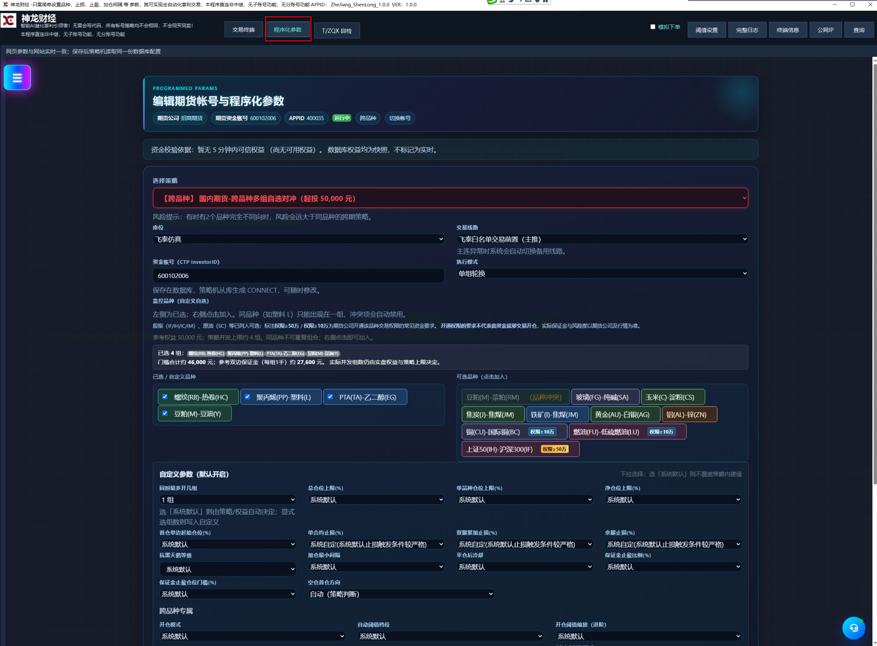
Task: Minimize the 神龙财经 window
Action: 834,4
